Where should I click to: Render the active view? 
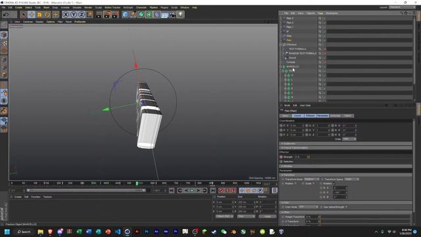pos(99,14)
